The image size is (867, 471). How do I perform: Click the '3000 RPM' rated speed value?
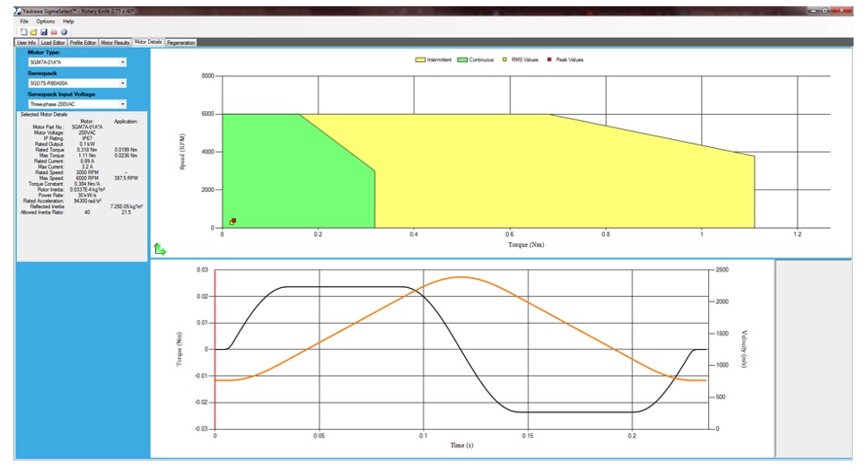tap(87, 172)
